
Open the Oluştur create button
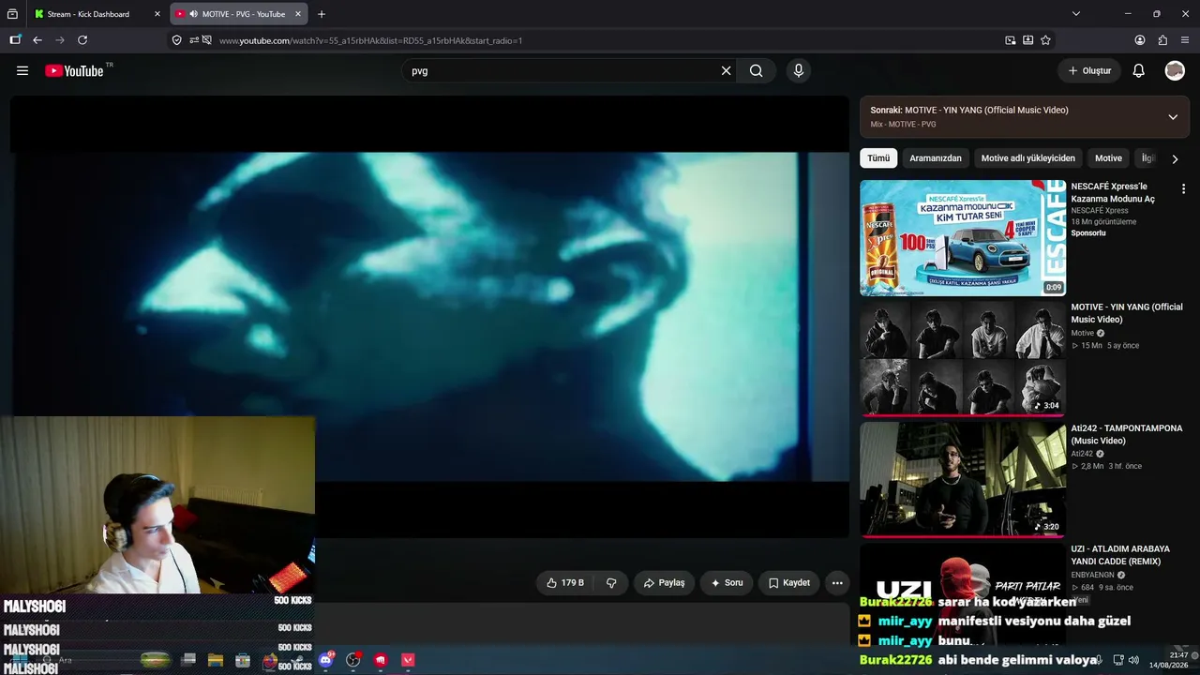(x=1089, y=70)
